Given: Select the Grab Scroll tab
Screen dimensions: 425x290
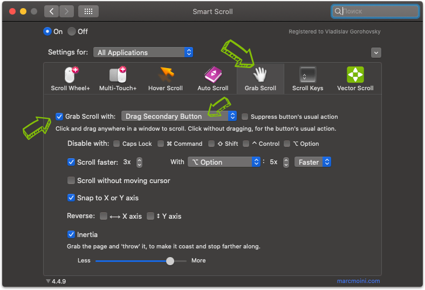Looking at the screenshot, I should click(260, 79).
